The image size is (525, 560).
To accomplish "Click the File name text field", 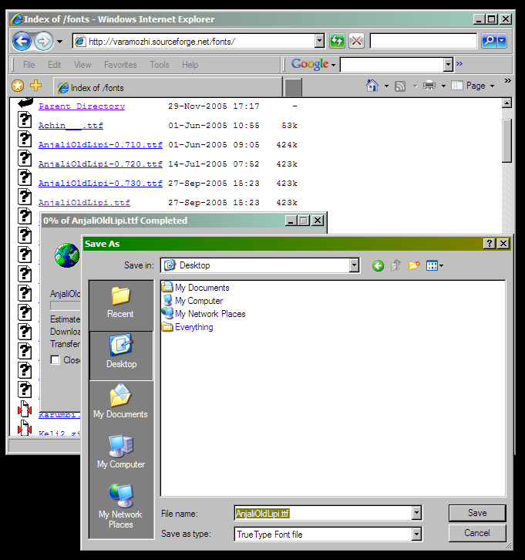I will click(322, 513).
